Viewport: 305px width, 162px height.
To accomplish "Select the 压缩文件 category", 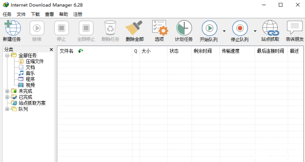I will 35,61.
